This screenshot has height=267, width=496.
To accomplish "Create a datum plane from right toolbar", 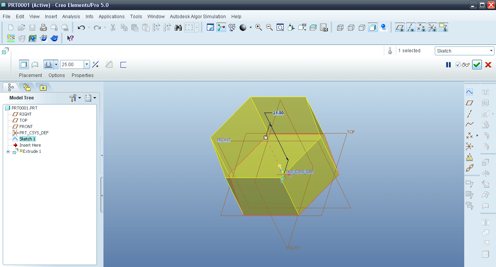I will pos(469,103).
